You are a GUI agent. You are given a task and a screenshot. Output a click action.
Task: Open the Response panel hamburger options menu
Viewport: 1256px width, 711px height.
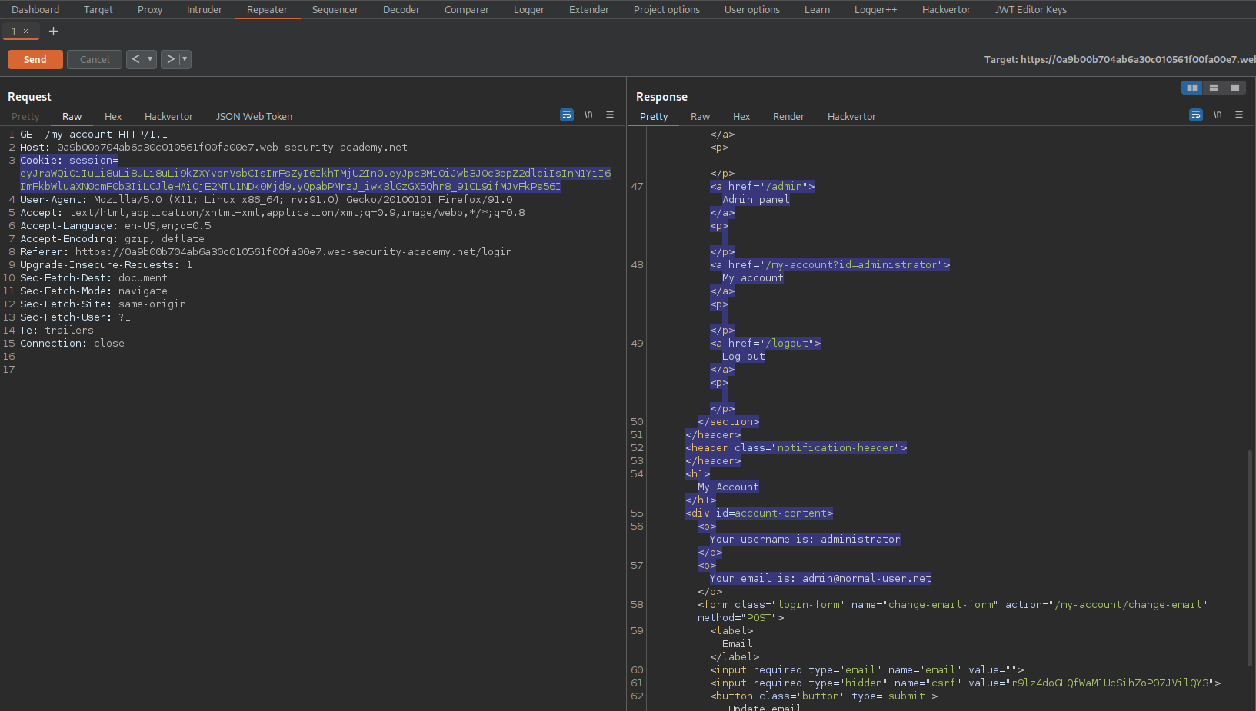[x=1239, y=115]
